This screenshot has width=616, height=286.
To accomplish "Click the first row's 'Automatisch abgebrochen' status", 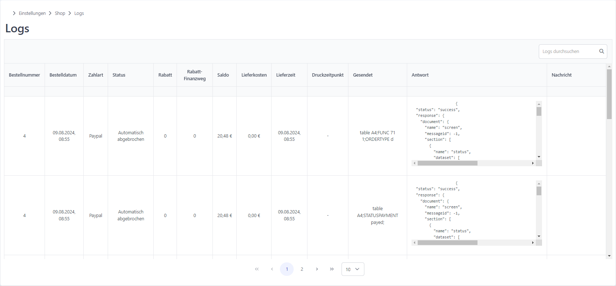I will [131, 136].
